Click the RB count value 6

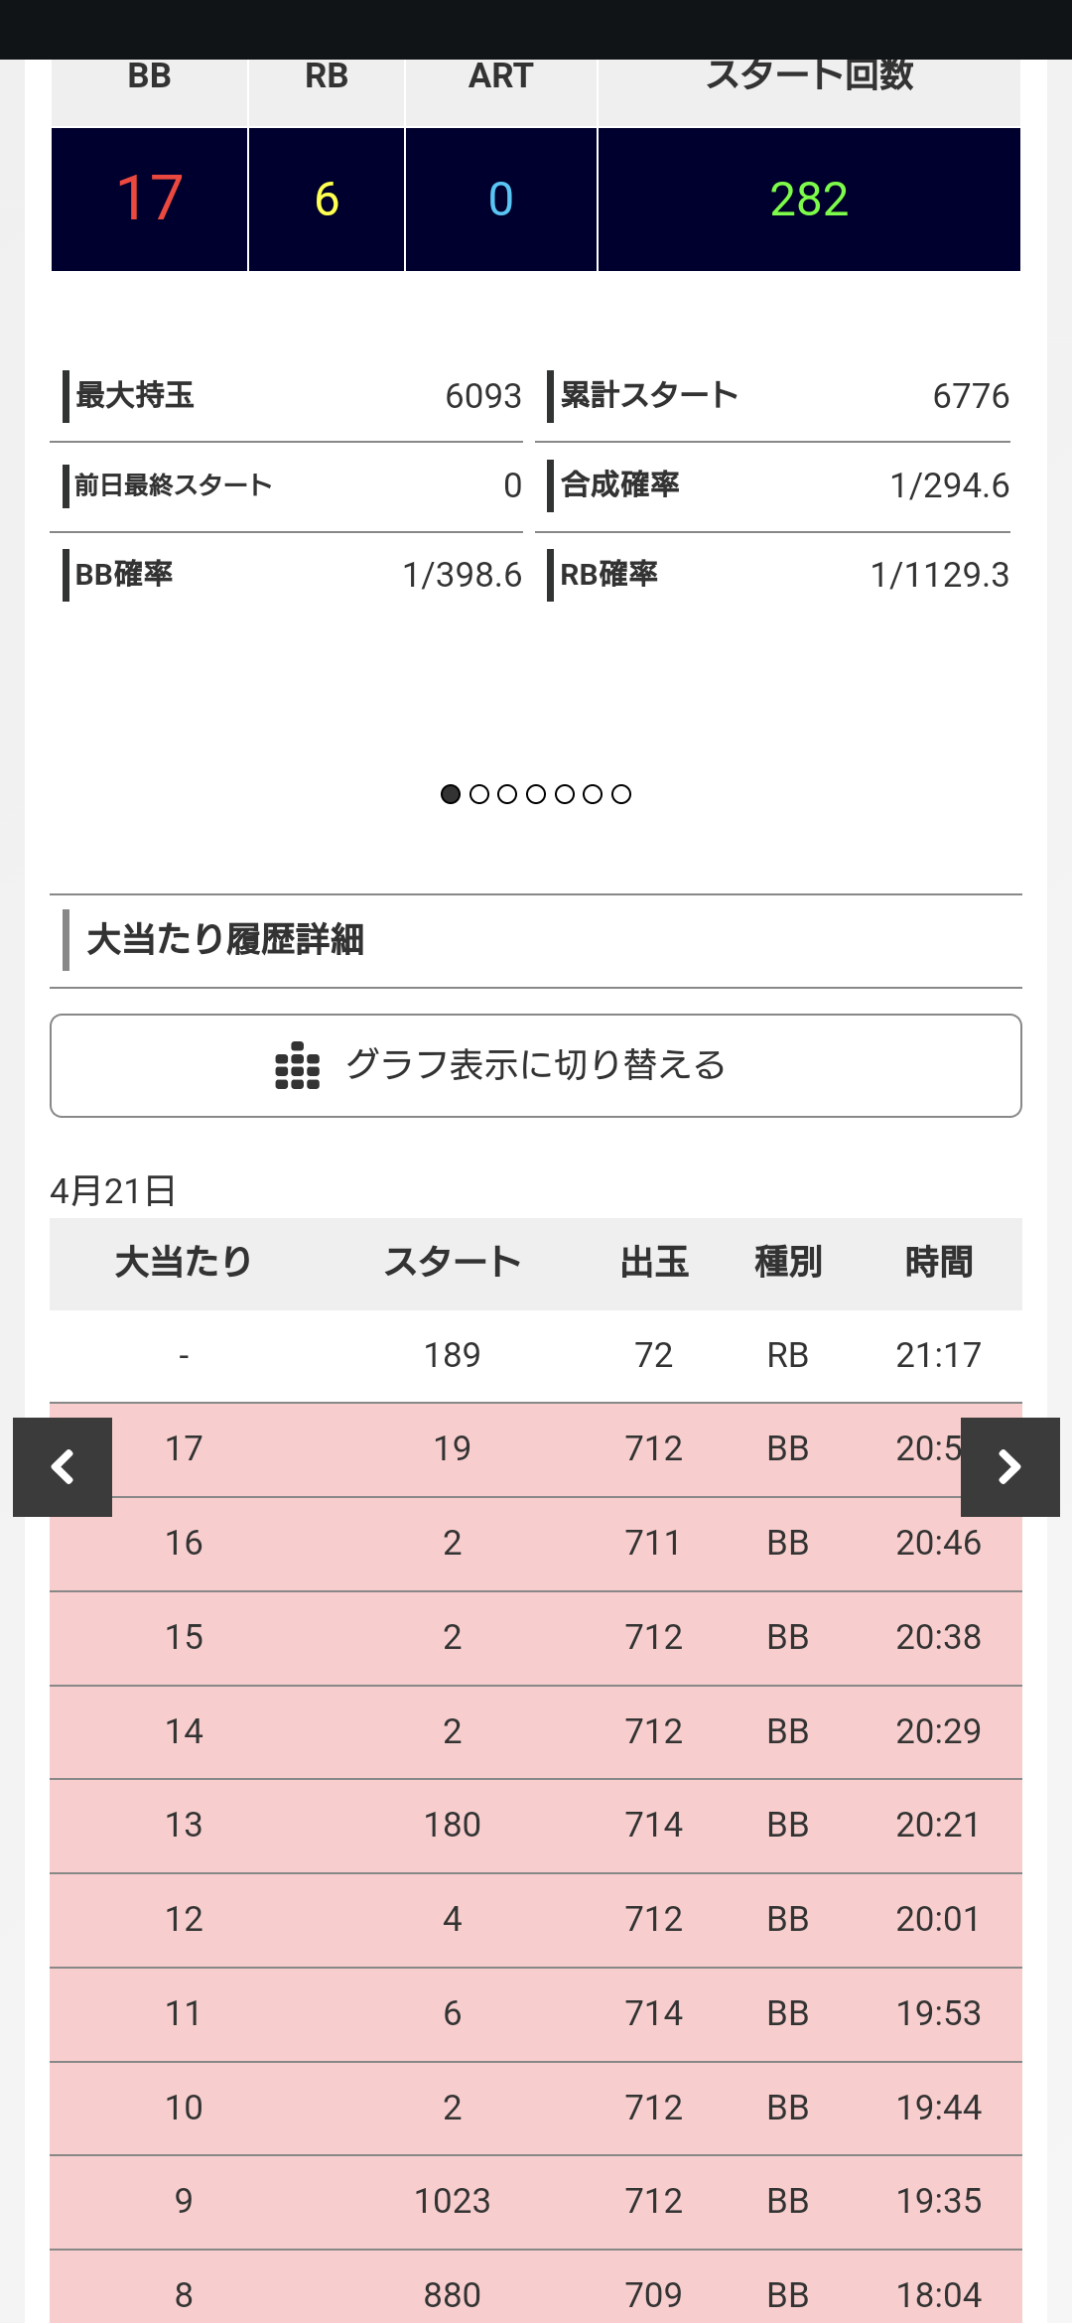coord(327,199)
